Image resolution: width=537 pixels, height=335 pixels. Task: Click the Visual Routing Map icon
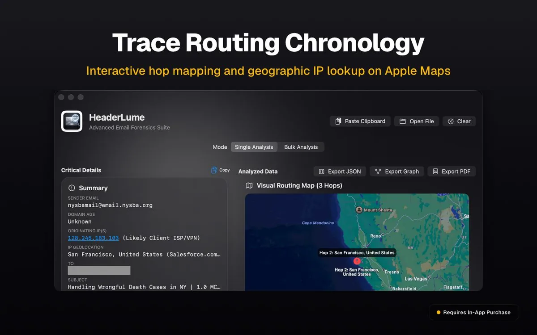(249, 185)
